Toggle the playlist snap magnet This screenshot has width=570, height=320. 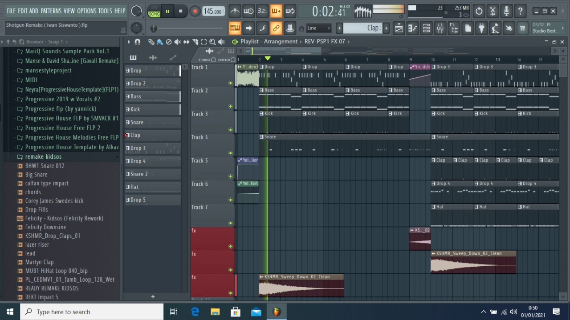(x=138, y=42)
